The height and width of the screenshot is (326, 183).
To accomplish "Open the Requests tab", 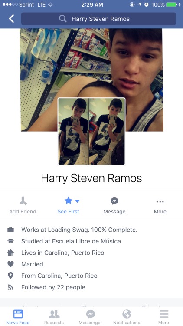I will pyautogui.click(x=54, y=317).
